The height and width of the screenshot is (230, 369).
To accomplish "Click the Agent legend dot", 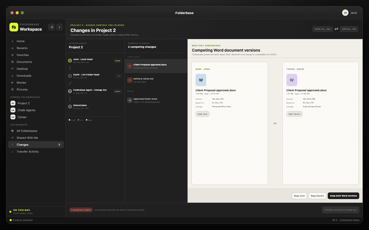I will point(87,120).
